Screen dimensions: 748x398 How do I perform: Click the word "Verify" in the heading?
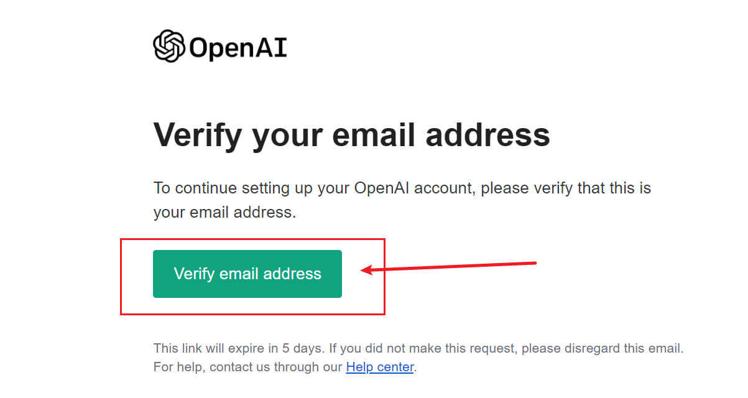[x=198, y=134]
